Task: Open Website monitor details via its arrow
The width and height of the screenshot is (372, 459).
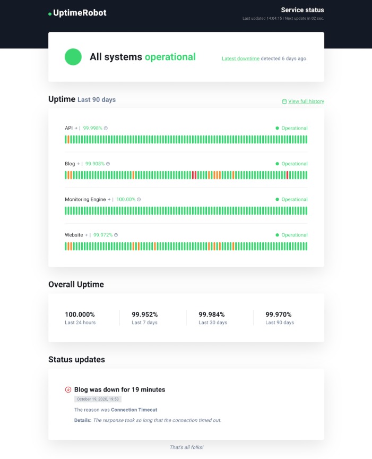Action: coord(86,234)
